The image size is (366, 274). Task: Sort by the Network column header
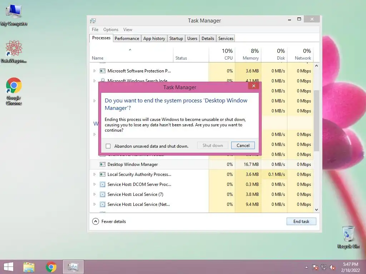300,55
